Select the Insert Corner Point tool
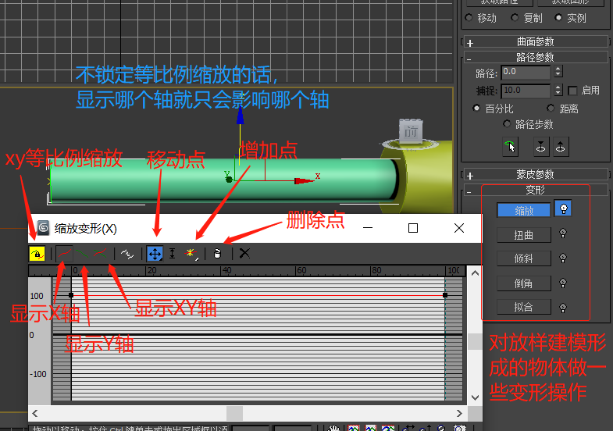 coord(191,254)
